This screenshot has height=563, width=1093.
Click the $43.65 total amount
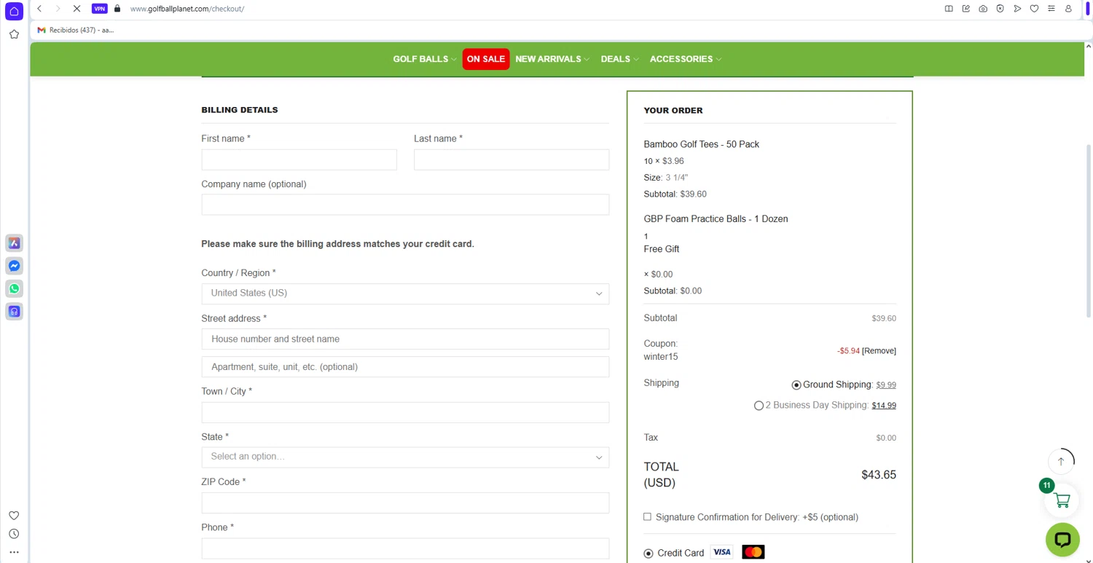[879, 475]
